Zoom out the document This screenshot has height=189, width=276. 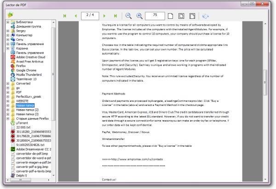(x=128, y=16)
